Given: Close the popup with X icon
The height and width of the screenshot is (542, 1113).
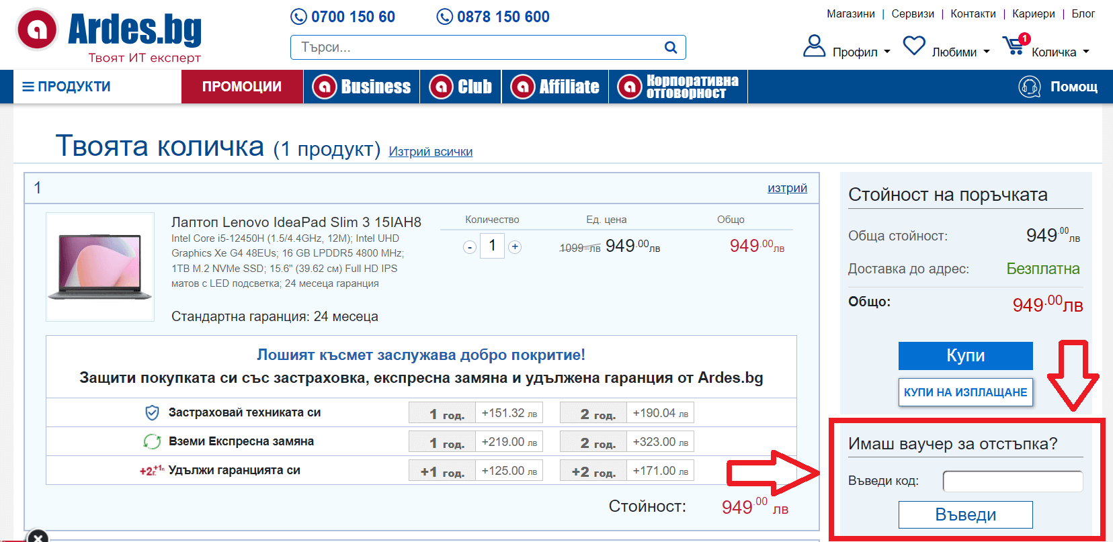Looking at the screenshot, I should tap(38, 537).
